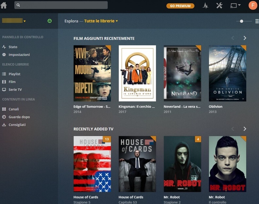Open Mr. Robot Il controllo poster
Image resolution: width=259 pixels, height=204 pixels.
[x=227, y=164]
